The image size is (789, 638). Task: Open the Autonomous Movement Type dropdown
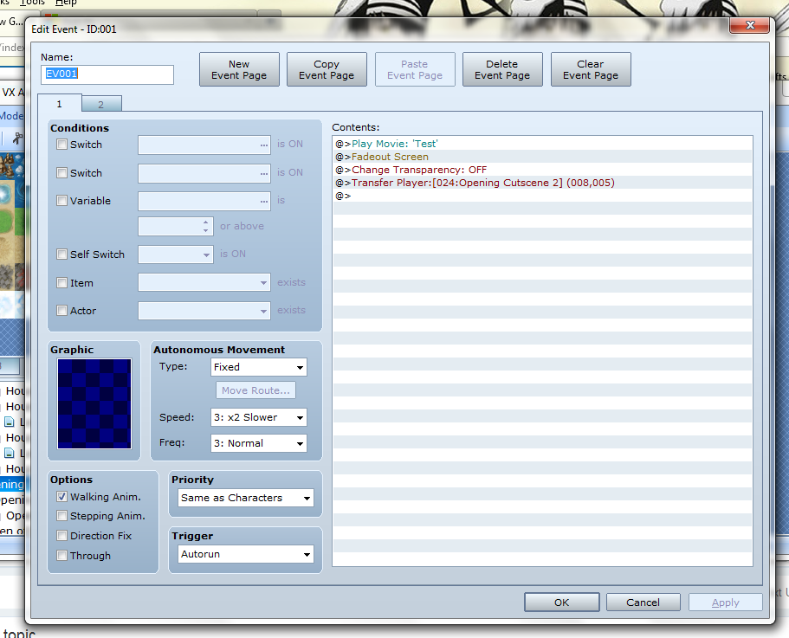click(x=259, y=367)
